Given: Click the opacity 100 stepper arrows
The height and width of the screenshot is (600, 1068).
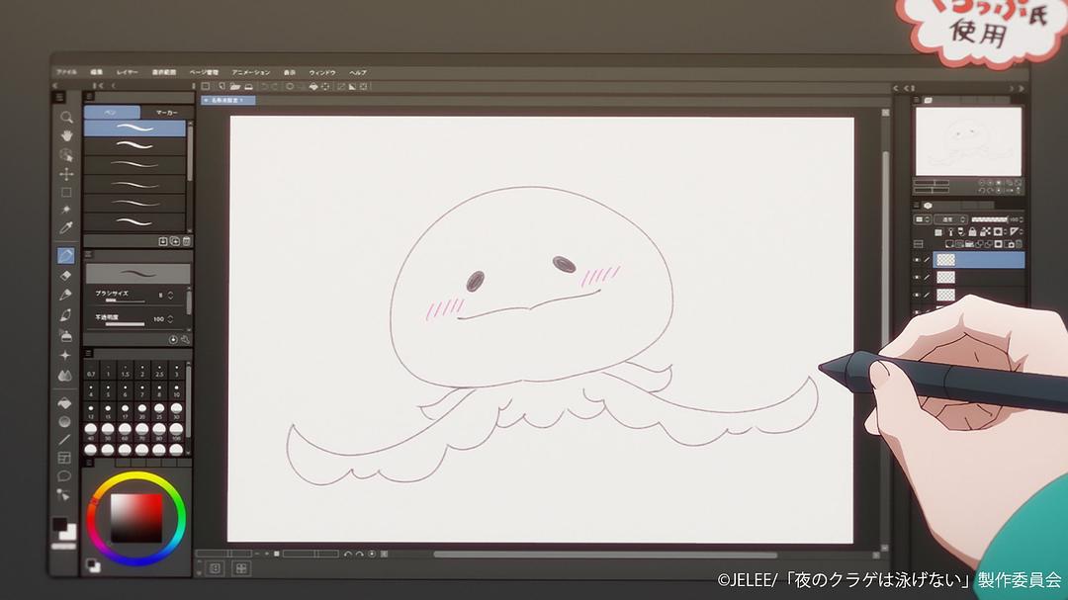Looking at the screenshot, I should click(x=170, y=318).
